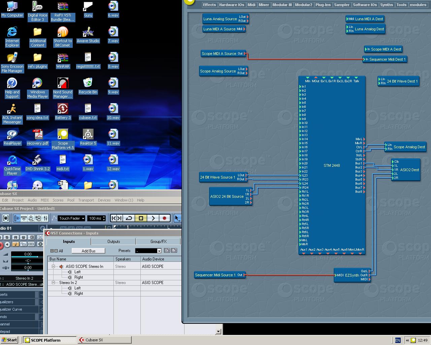Toggle Show Inspector in Cubase toolbar

point(17,218)
